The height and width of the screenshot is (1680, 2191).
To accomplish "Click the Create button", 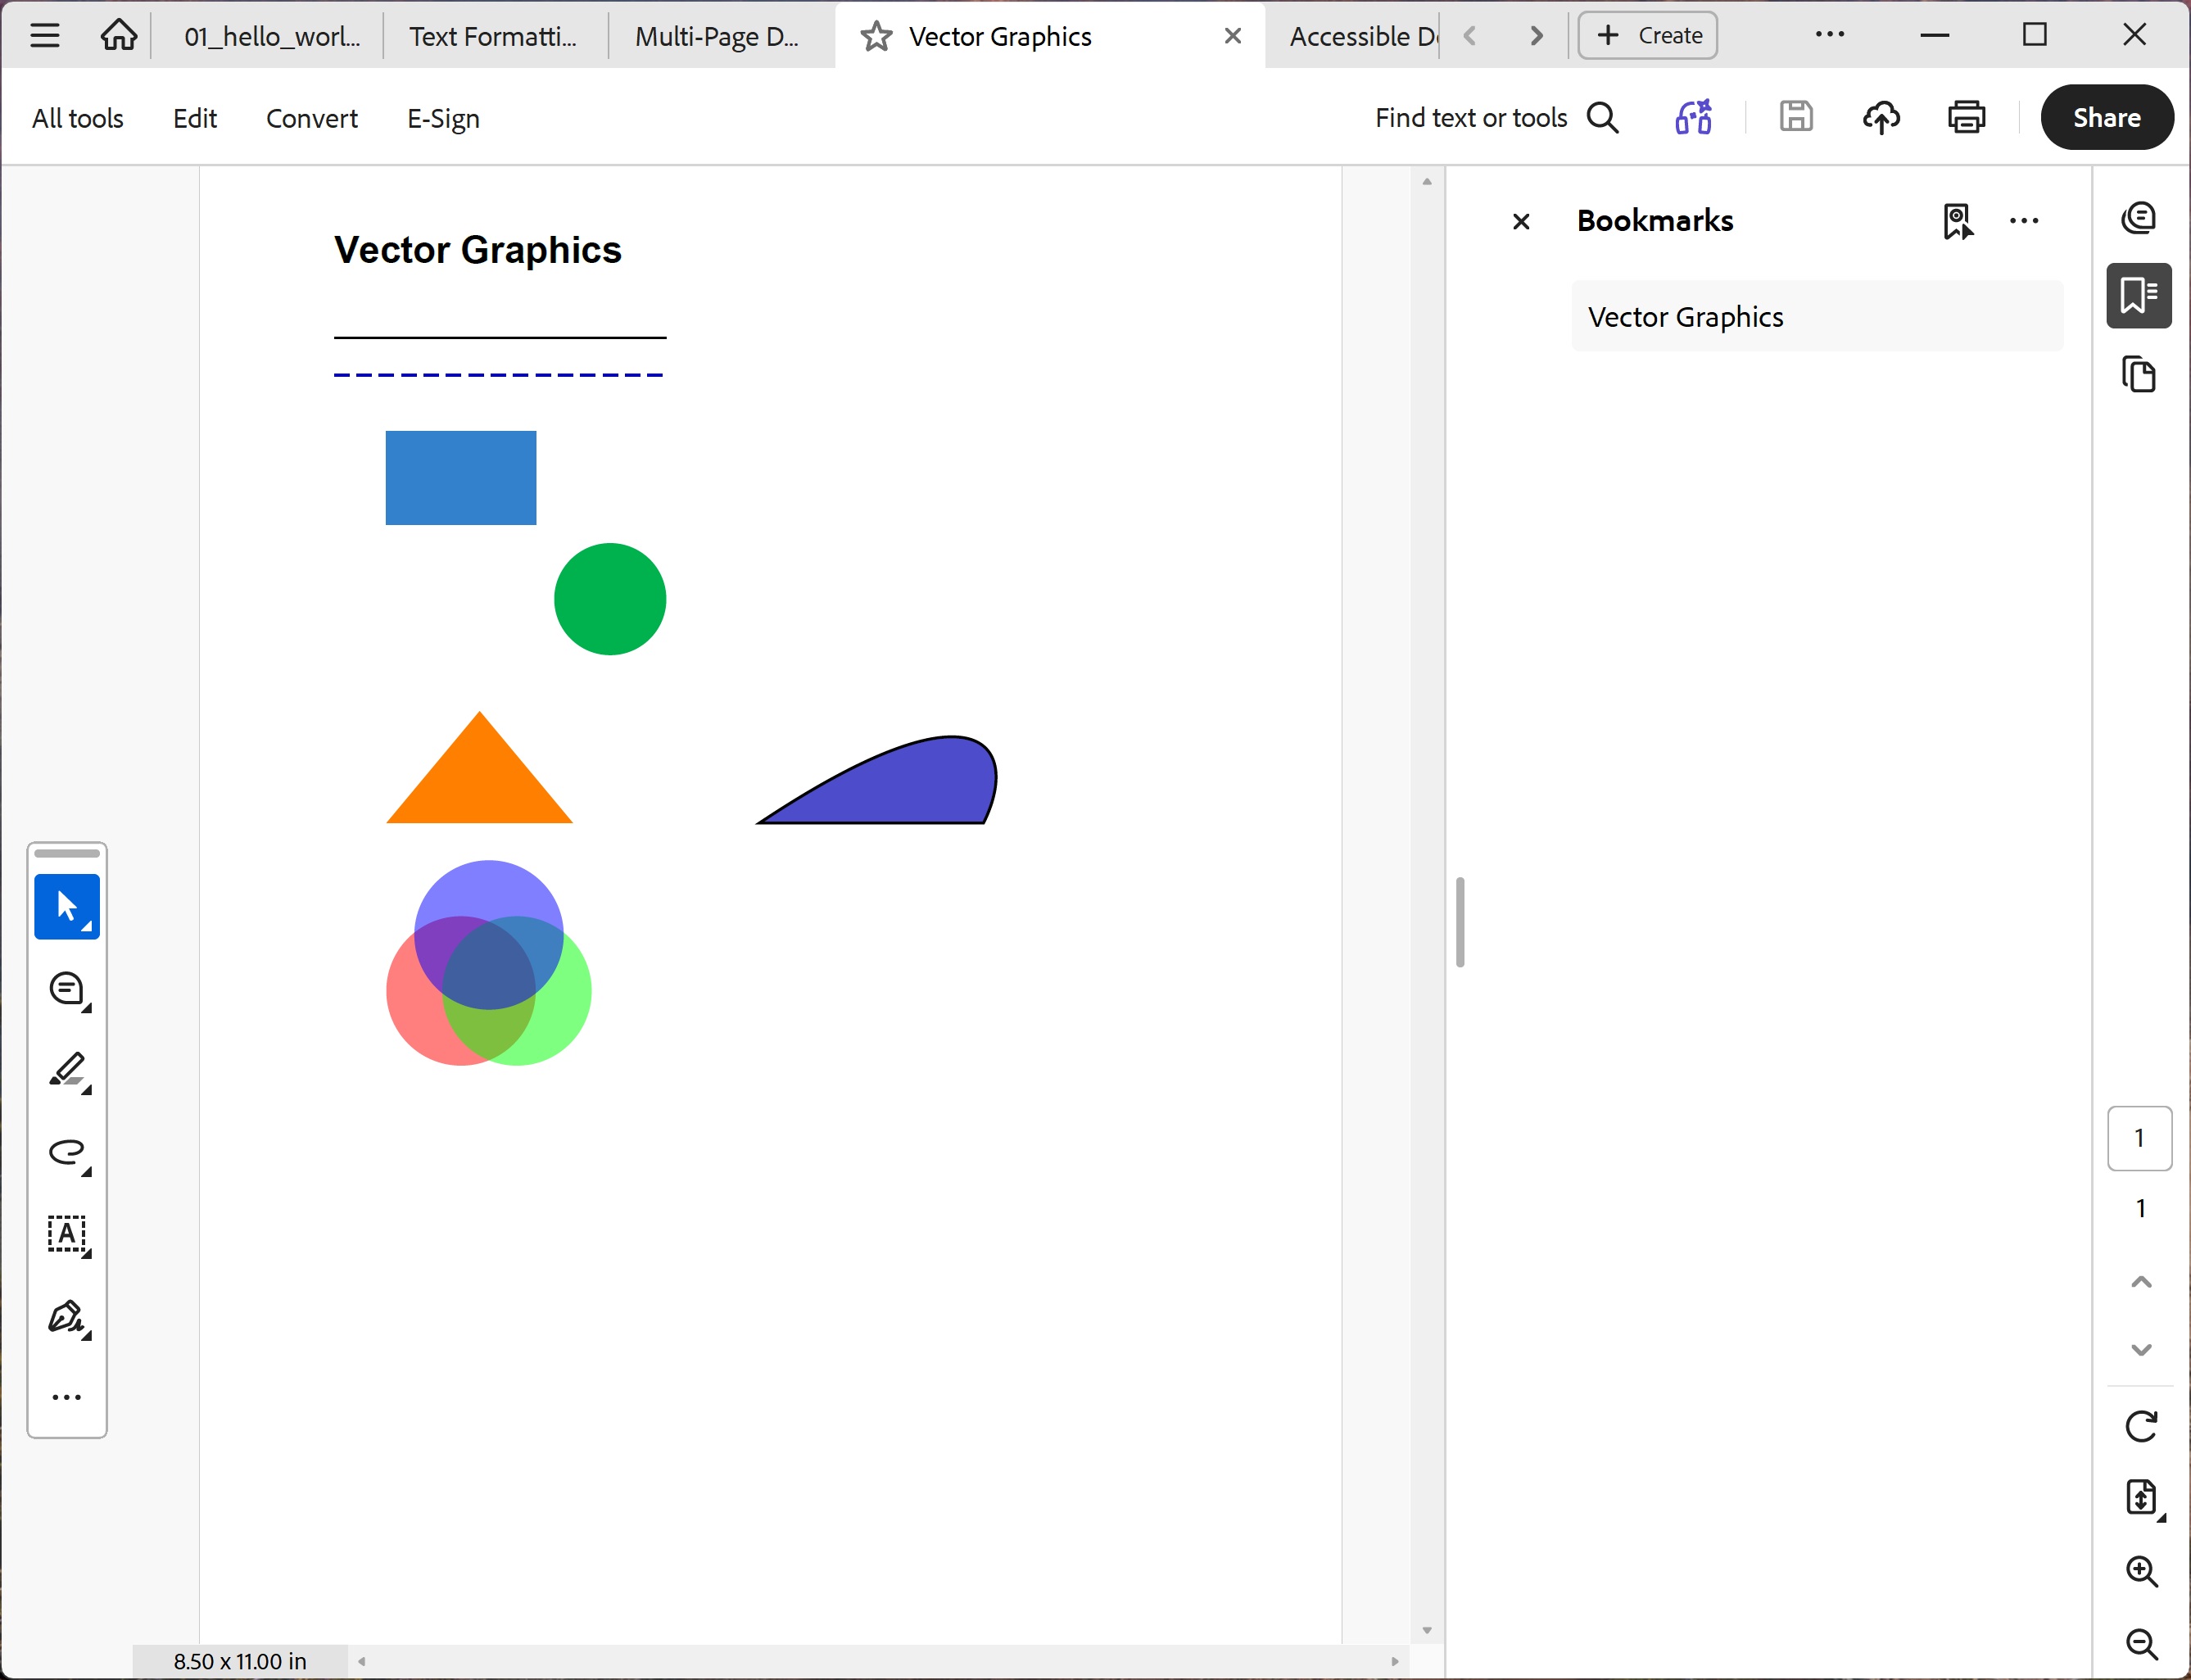I will (x=1646, y=35).
